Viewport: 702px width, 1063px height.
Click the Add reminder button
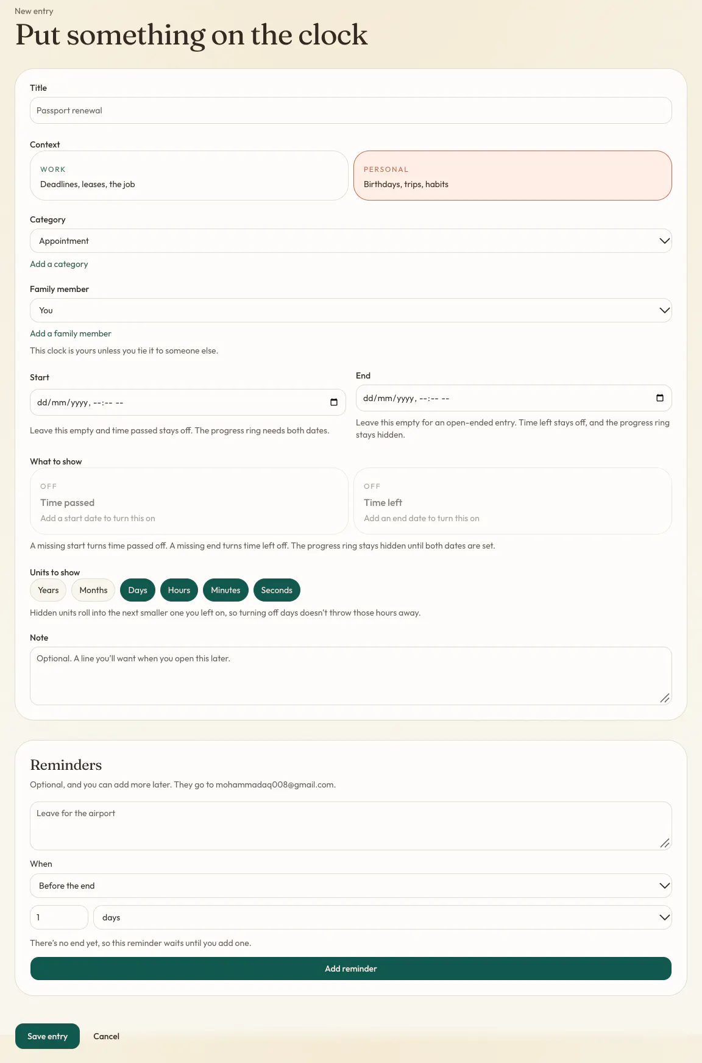(x=351, y=969)
